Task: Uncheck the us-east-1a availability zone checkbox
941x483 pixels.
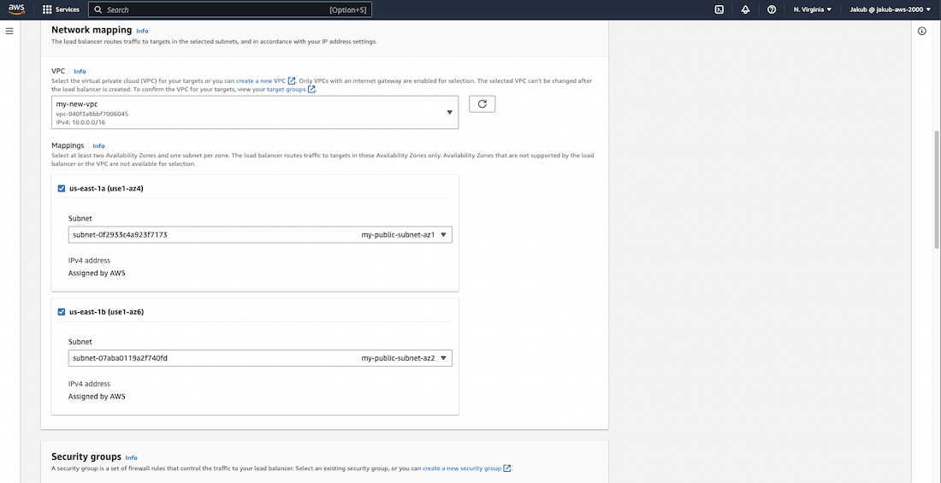Action: [x=61, y=189]
